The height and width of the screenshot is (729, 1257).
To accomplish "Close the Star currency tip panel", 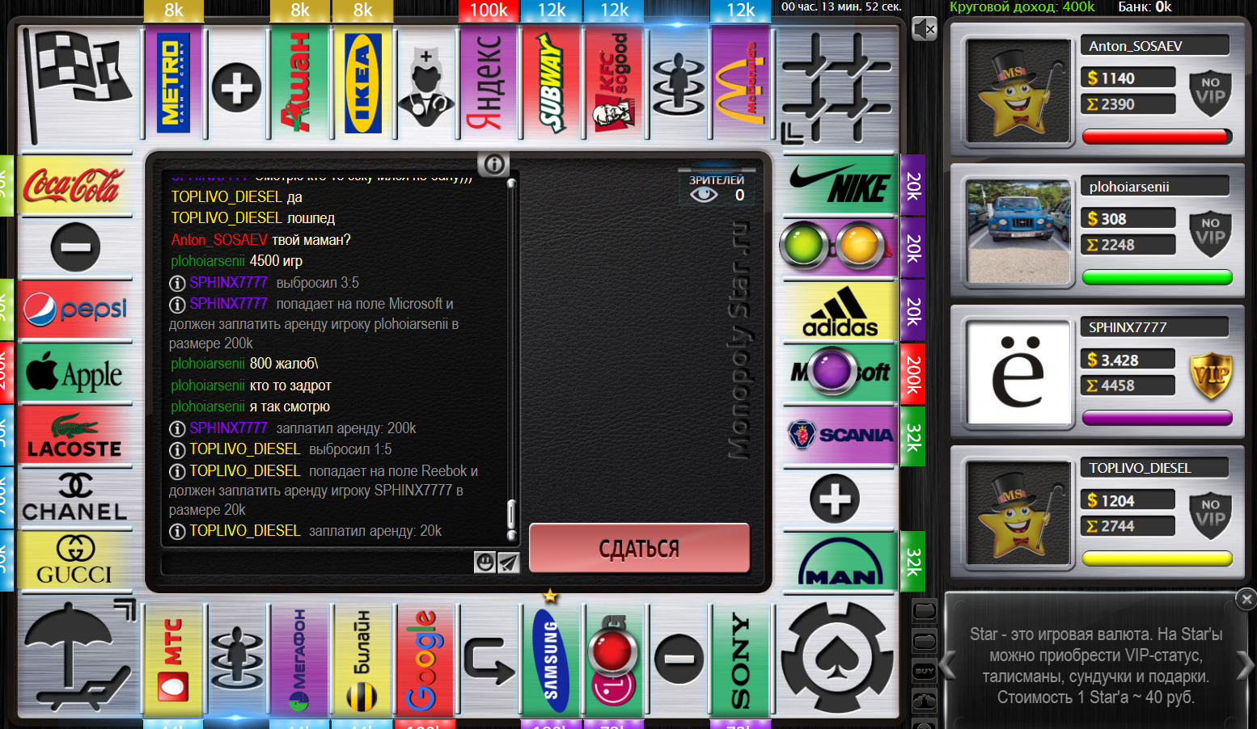I will click(1246, 599).
